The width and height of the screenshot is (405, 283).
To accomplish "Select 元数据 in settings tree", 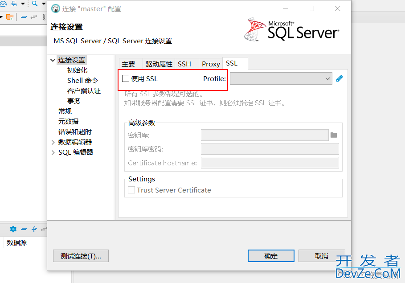I will point(69,122).
